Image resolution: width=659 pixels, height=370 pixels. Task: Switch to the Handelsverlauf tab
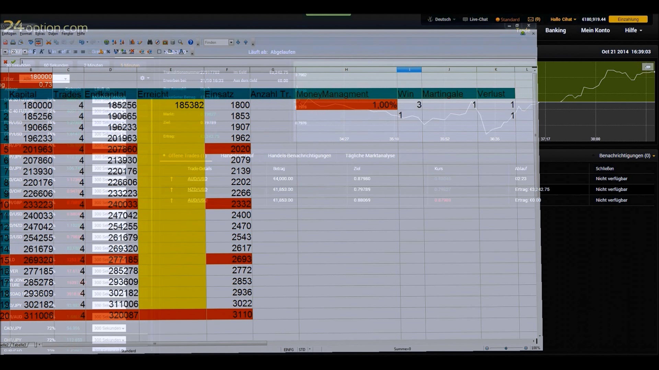(x=237, y=156)
